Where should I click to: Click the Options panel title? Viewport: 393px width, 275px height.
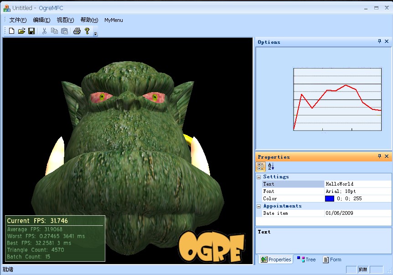tap(269, 42)
